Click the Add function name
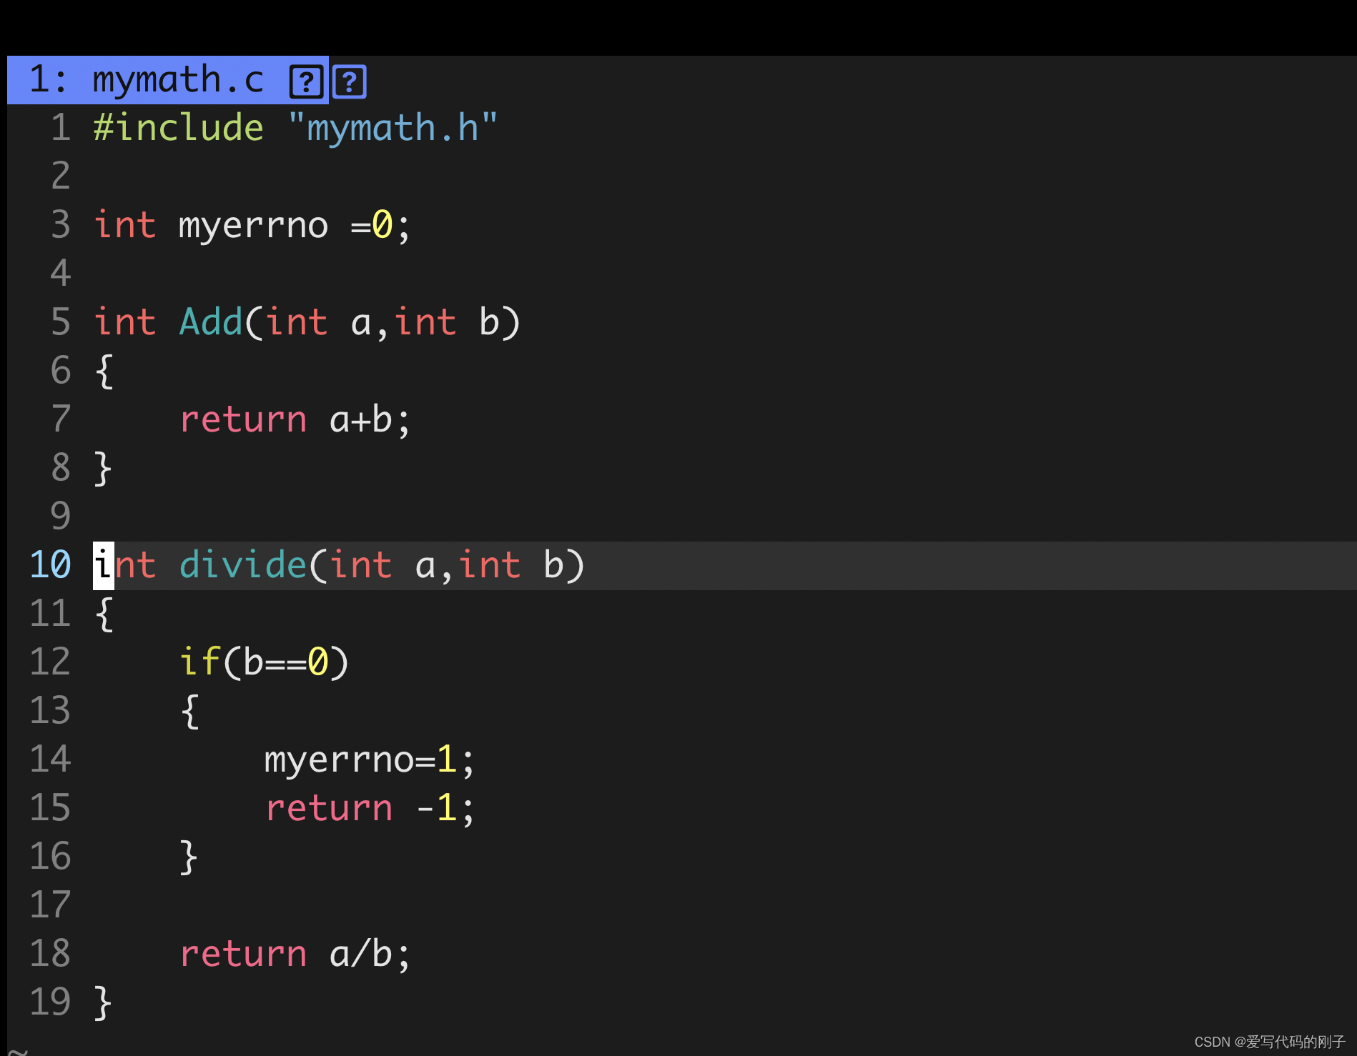 [x=211, y=322]
